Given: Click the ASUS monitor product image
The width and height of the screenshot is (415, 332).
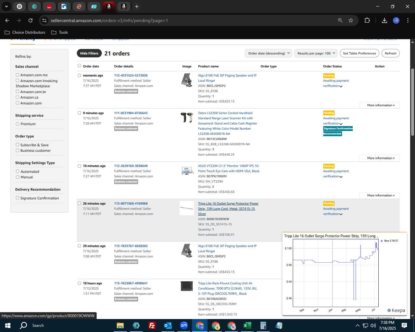Looking at the screenshot, I should (187, 171).
